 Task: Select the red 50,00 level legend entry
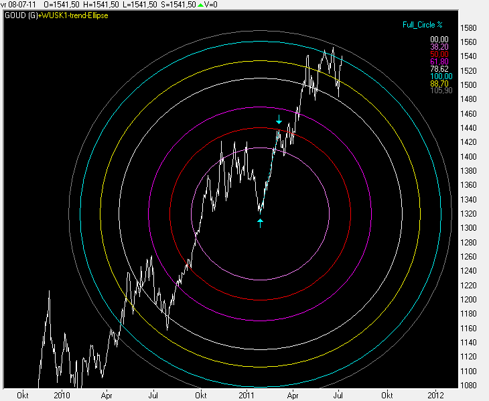coord(439,54)
